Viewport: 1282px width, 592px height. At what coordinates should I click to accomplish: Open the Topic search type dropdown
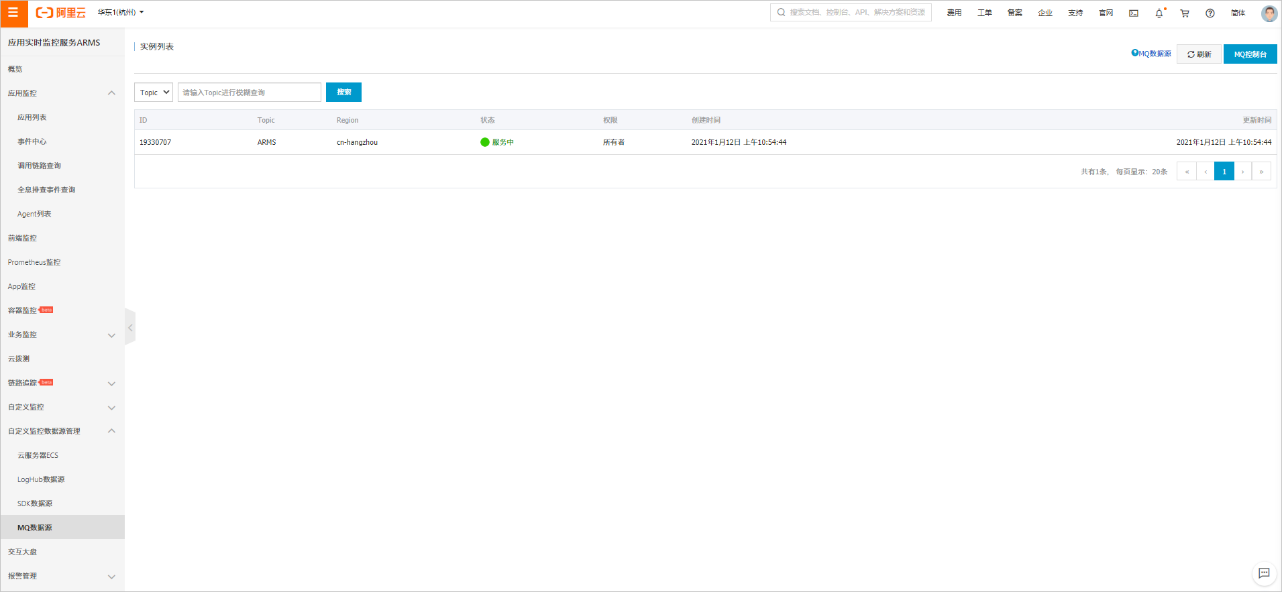[154, 93]
